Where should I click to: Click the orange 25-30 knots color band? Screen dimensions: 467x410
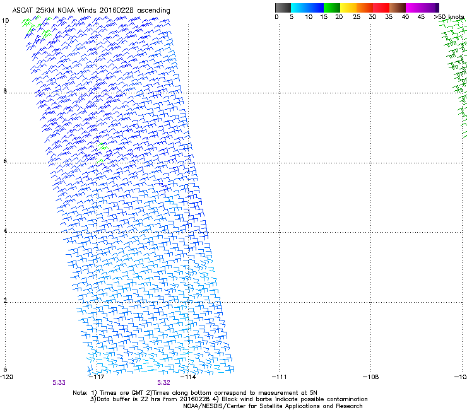click(x=365, y=8)
